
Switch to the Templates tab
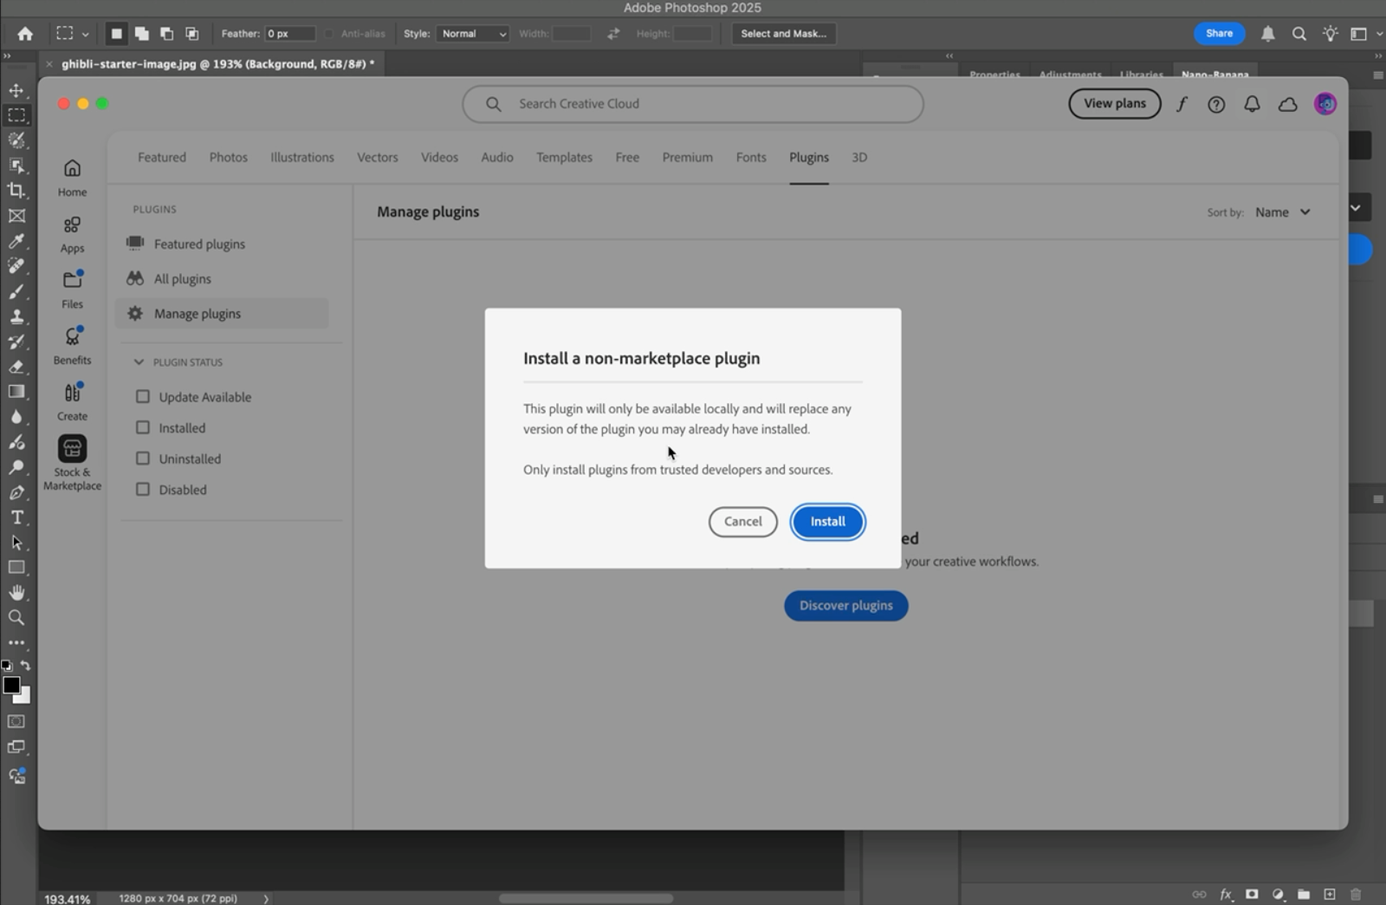pyautogui.click(x=564, y=158)
